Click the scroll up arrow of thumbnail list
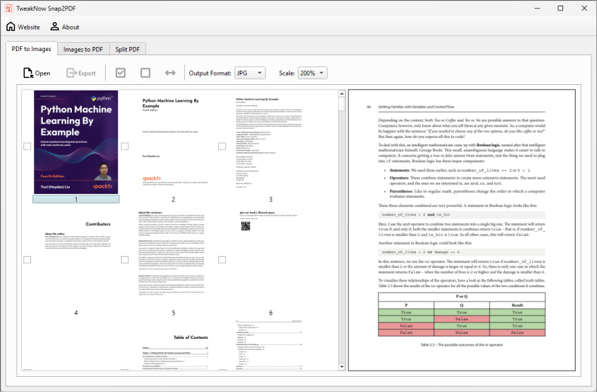The height and width of the screenshot is (392, 597). pyautogui.click(x=341, y=94)
